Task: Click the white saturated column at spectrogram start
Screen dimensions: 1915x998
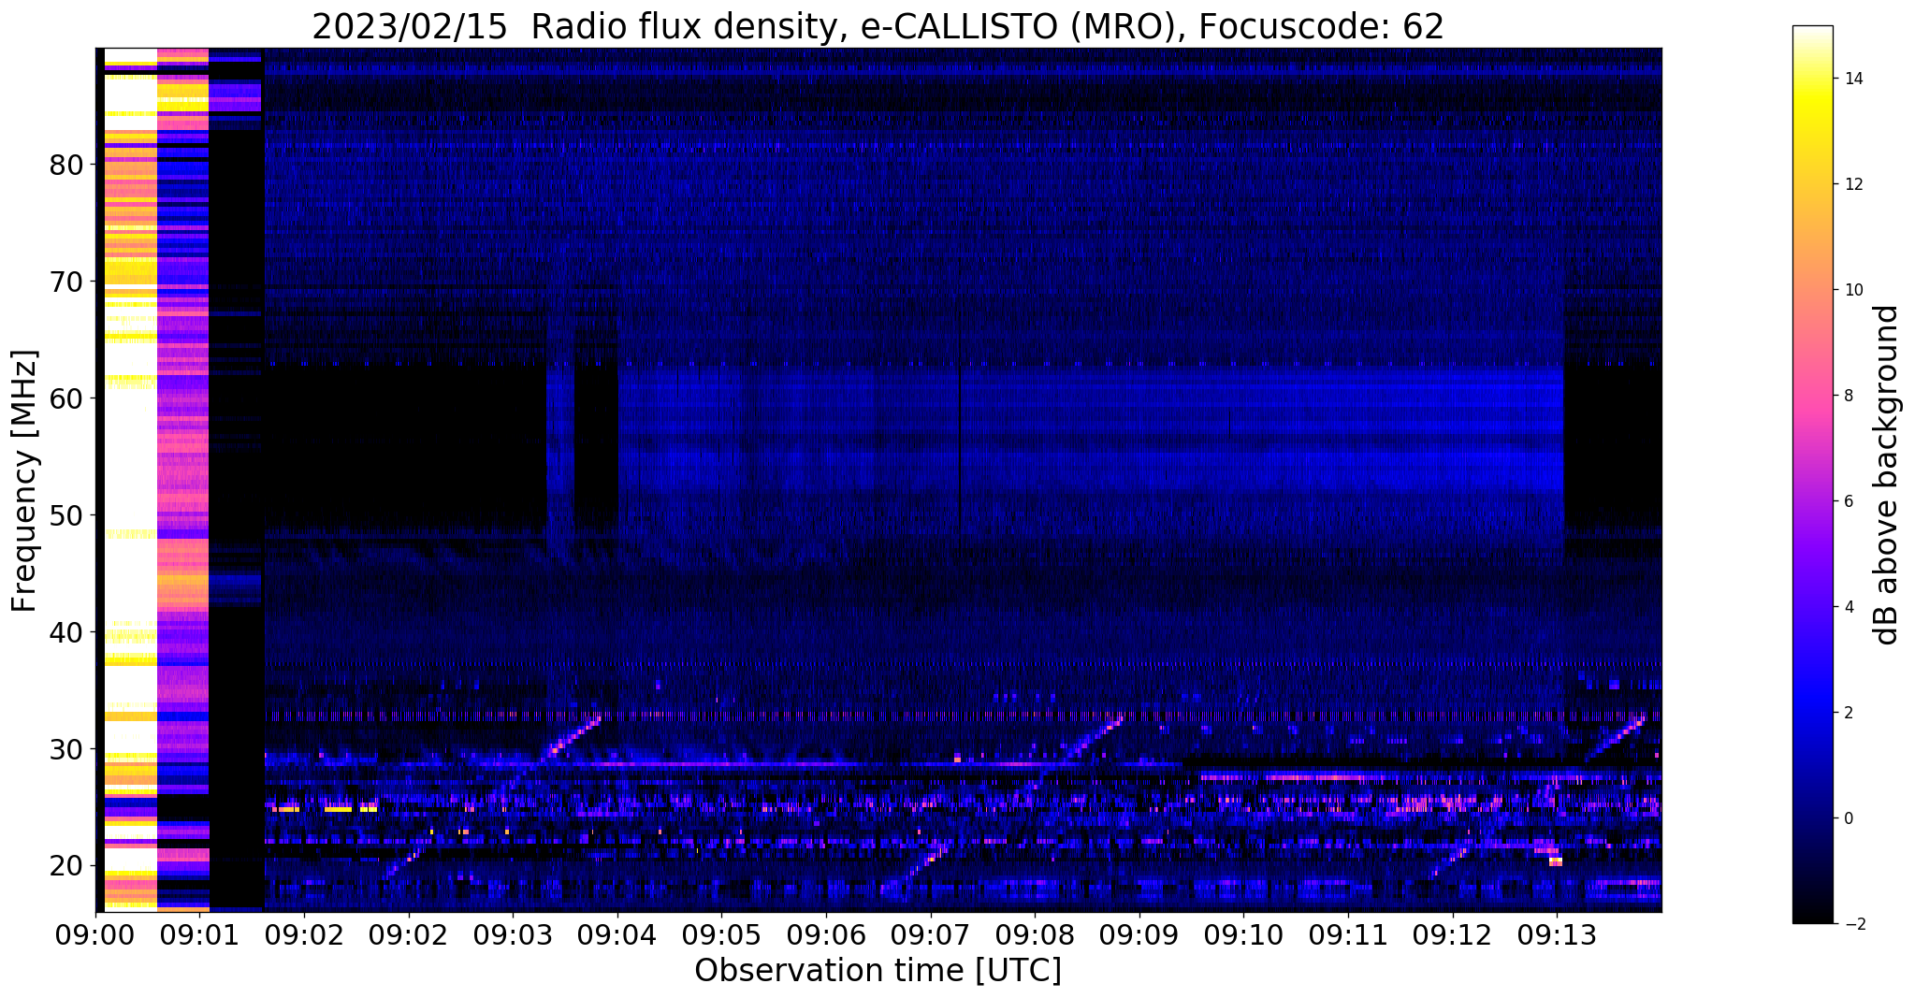Action: coord(130,479)
